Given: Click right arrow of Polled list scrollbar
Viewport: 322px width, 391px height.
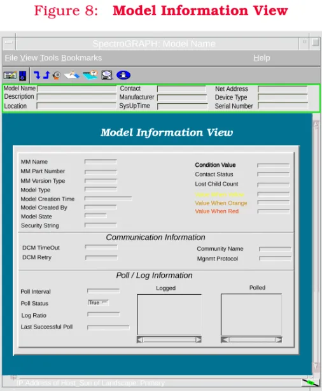Looking at the screenshot, I should 279,339.
